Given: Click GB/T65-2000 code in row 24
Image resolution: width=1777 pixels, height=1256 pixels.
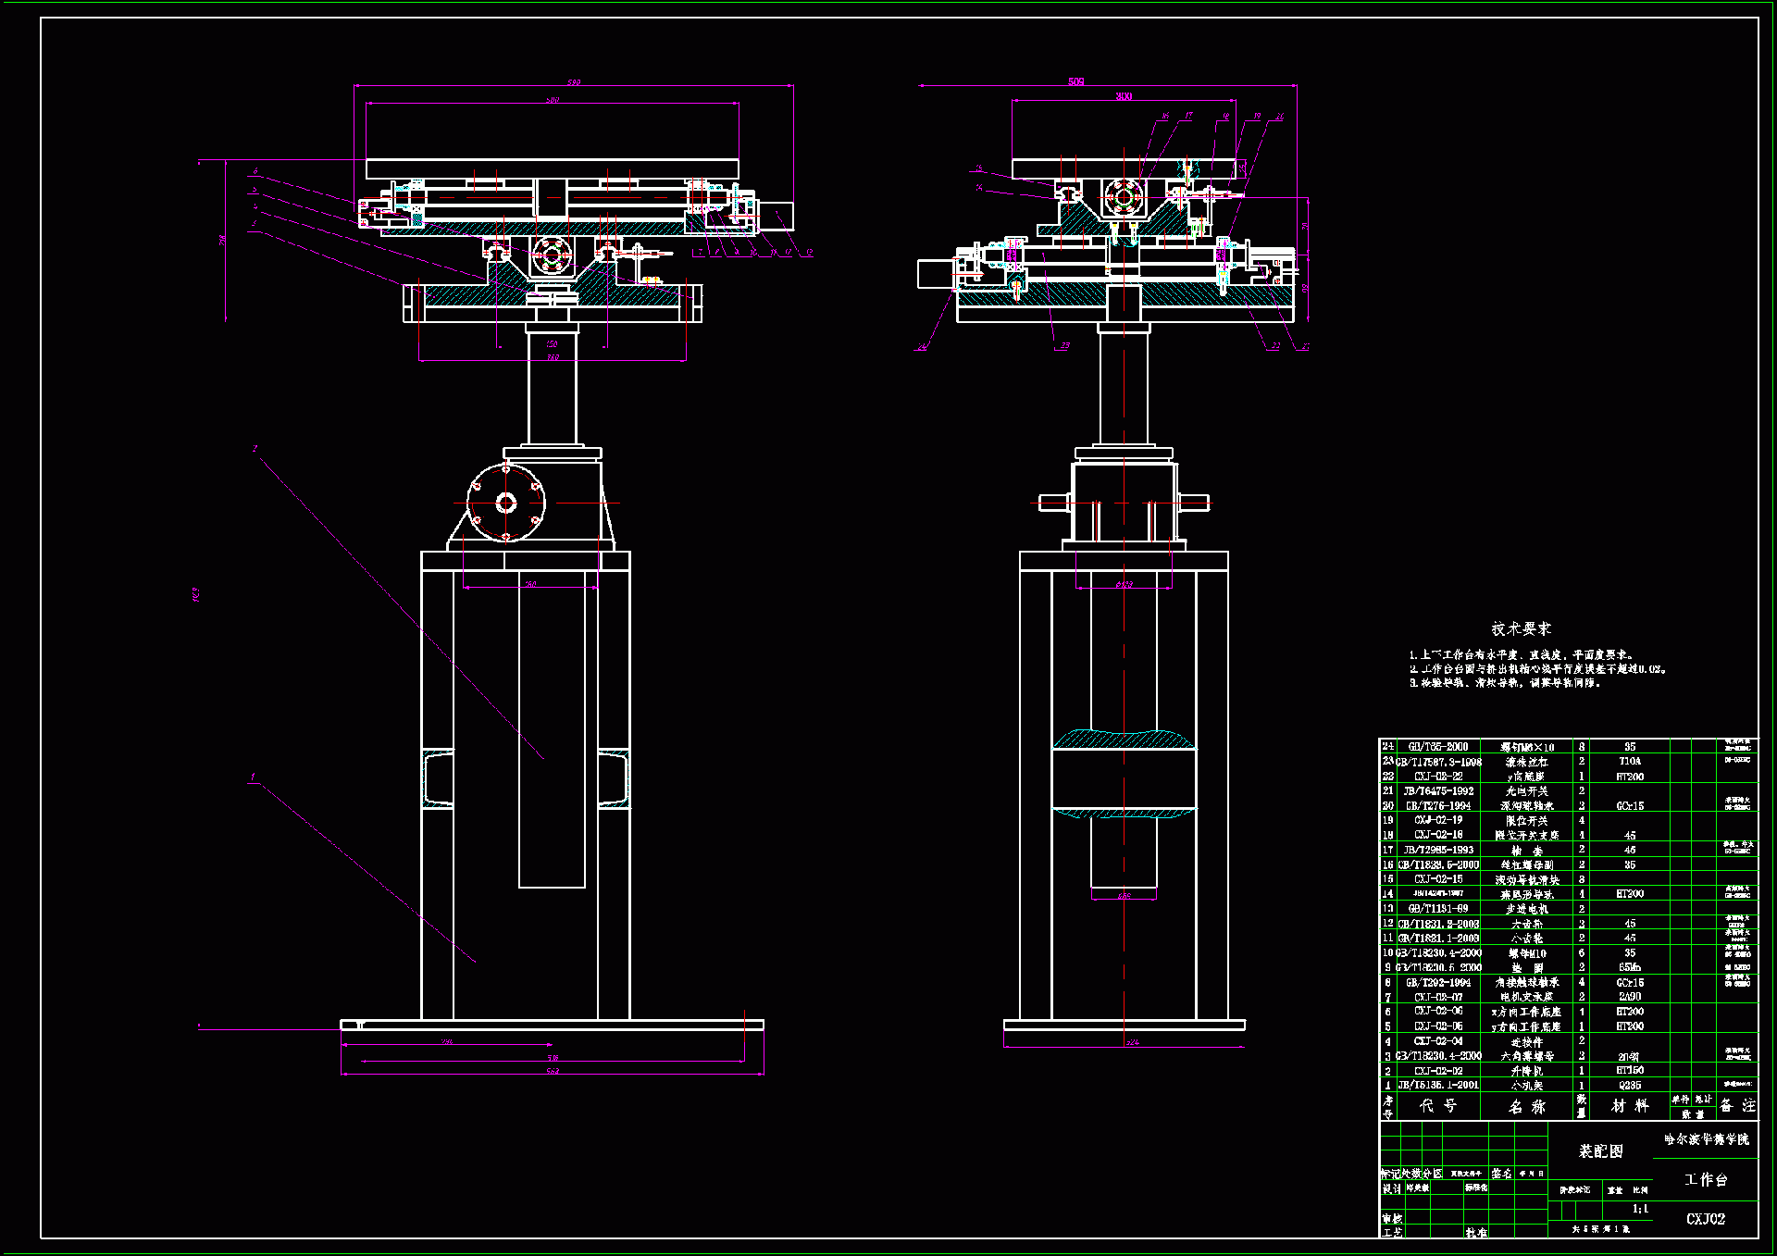Looking at the screenshot, I should [x=1437, y=747].
